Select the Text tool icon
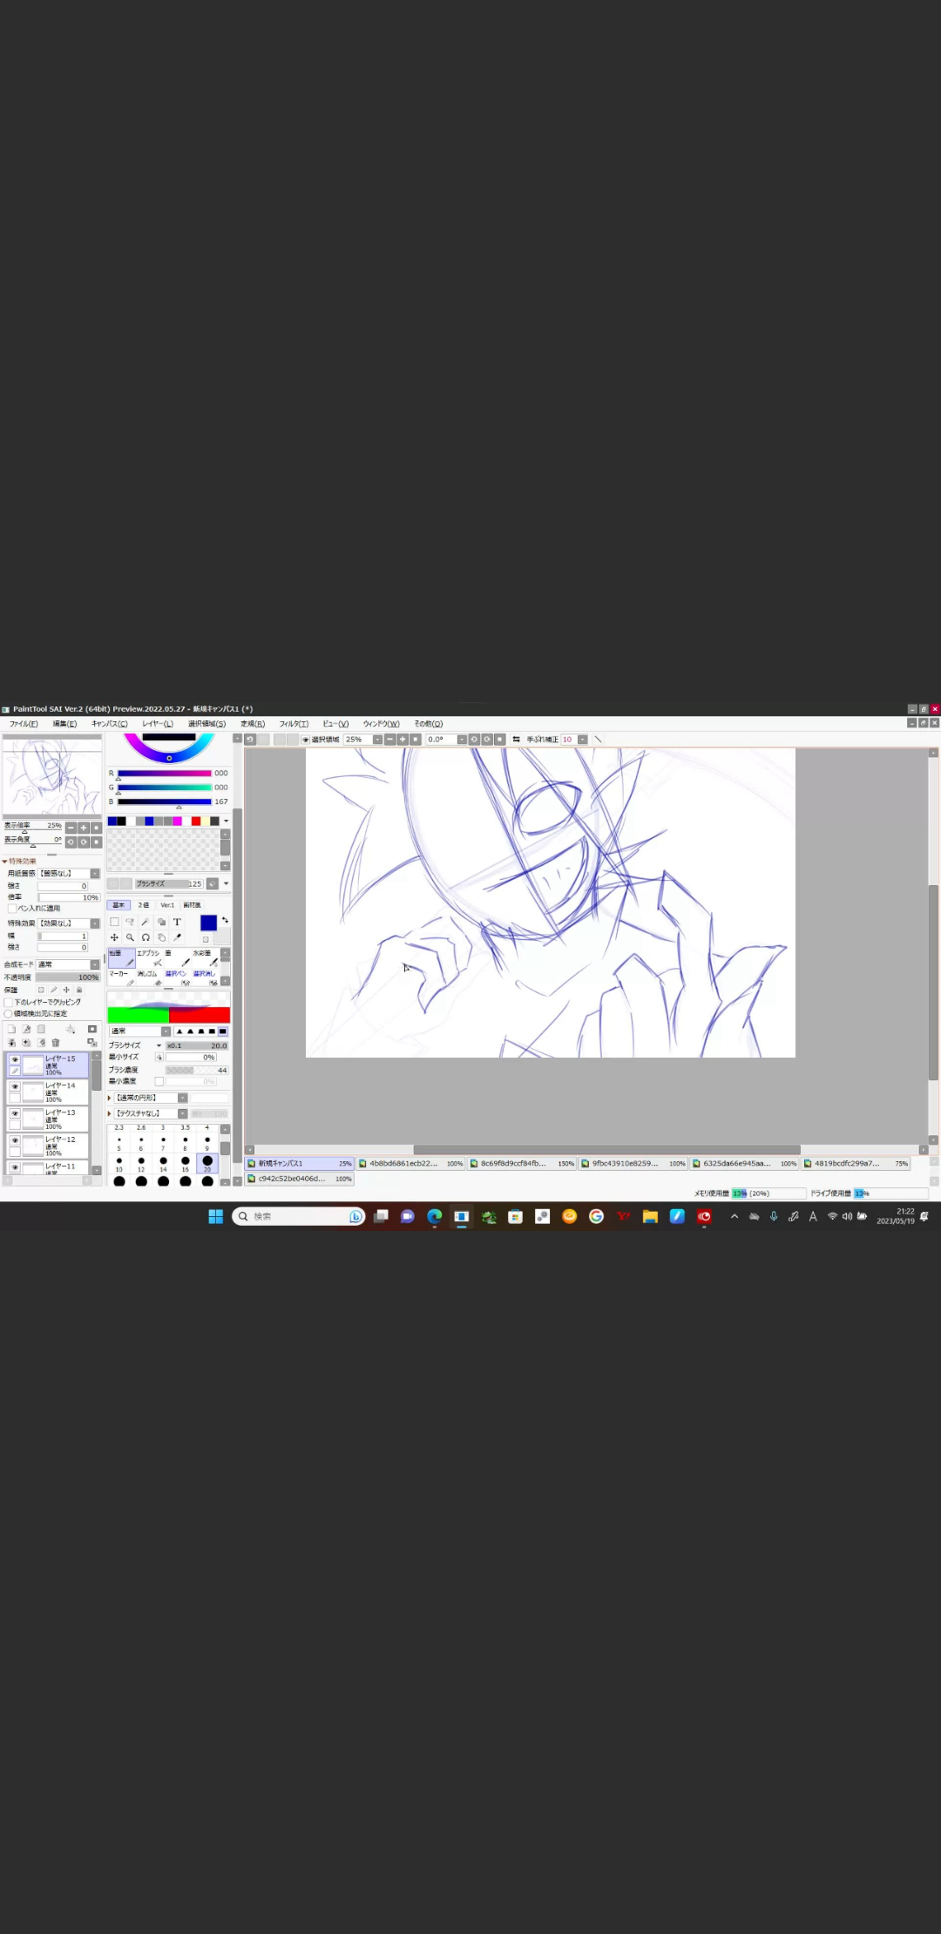The width and height of the screenshot is (941, 1934). (x=177, y=922)
